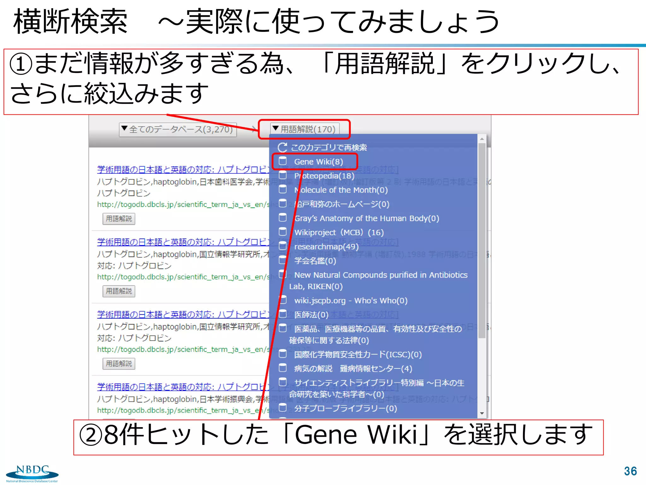Click the database icon beside 船戸和弥のホームページ(0)
Screen dimensions: 646x485
coord(283,203)
